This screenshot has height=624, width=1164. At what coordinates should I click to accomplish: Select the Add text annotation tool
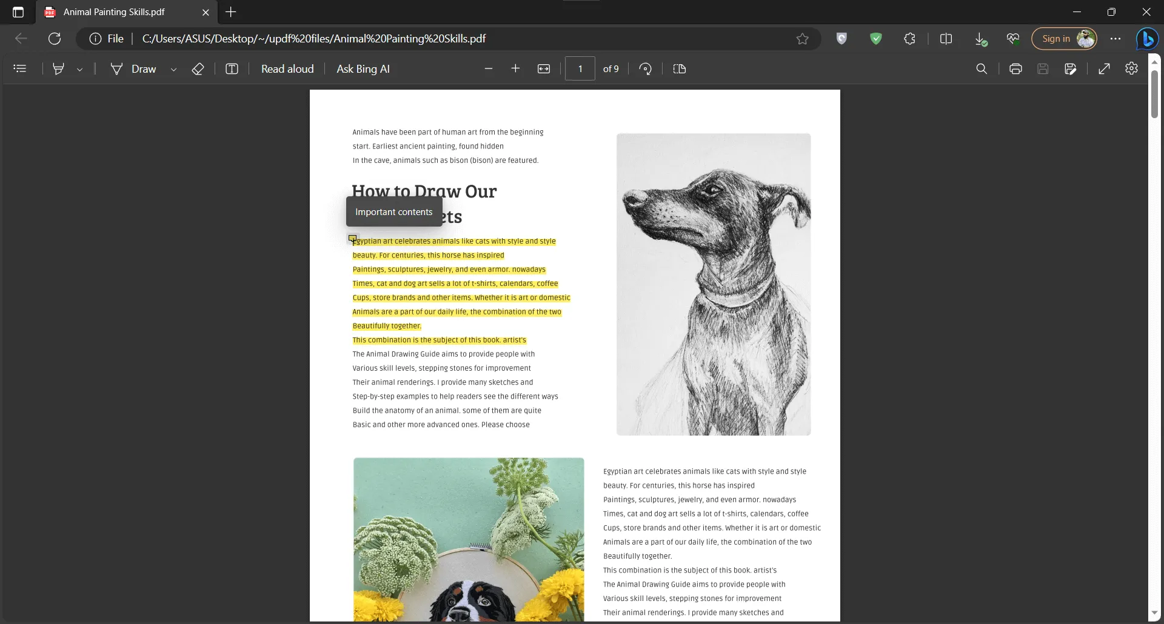pos(232,68)
